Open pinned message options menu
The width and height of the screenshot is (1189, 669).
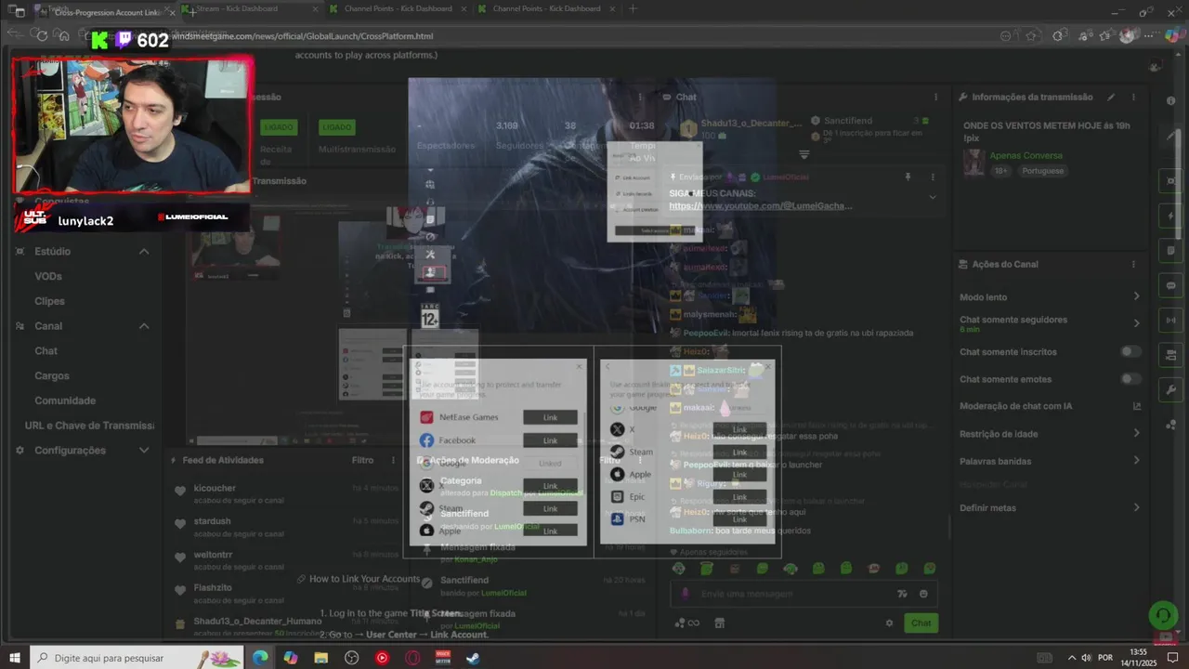tap(933, 177)
